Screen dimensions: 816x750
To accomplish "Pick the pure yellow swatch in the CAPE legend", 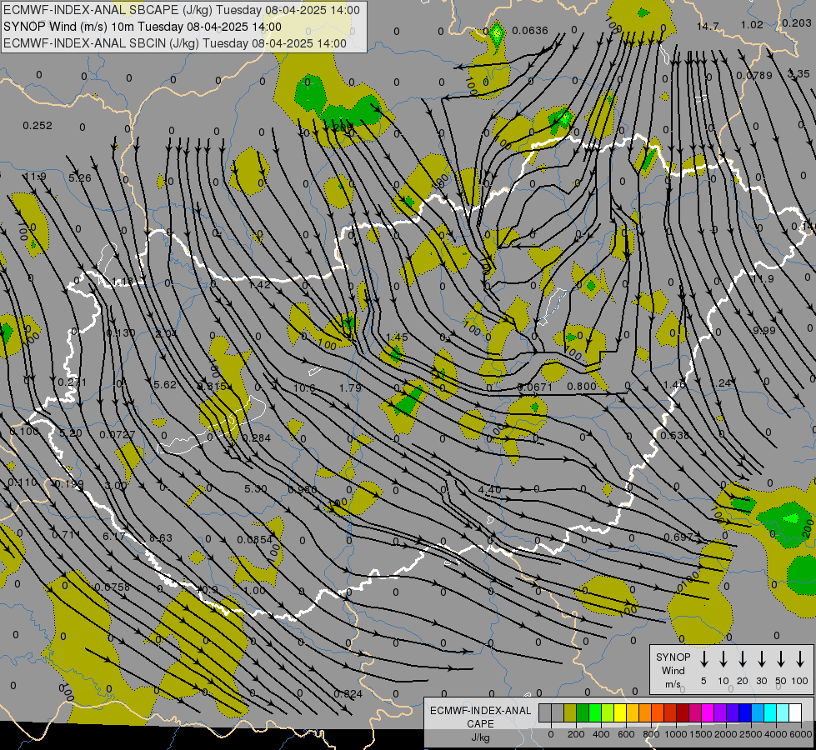I will coord(620,712).
